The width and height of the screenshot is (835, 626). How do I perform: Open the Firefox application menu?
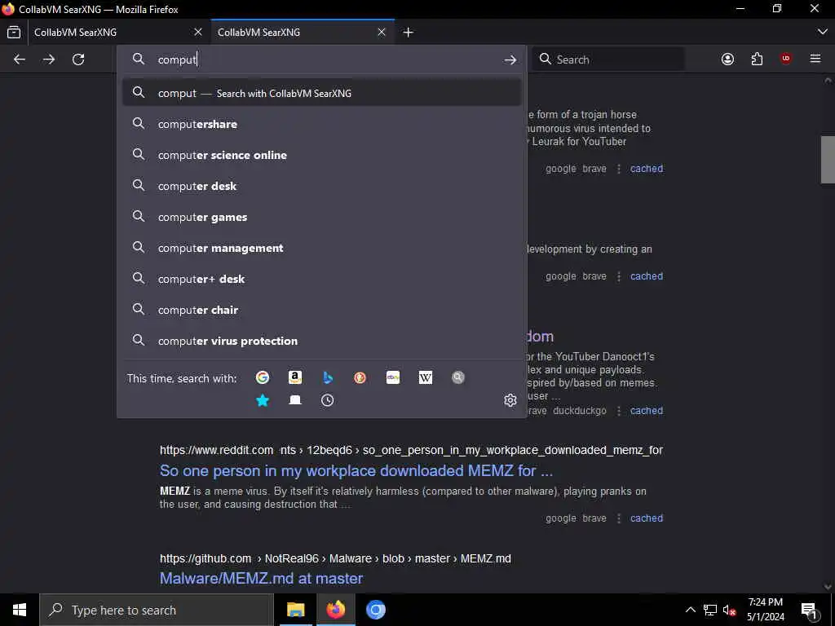(815, 59)
